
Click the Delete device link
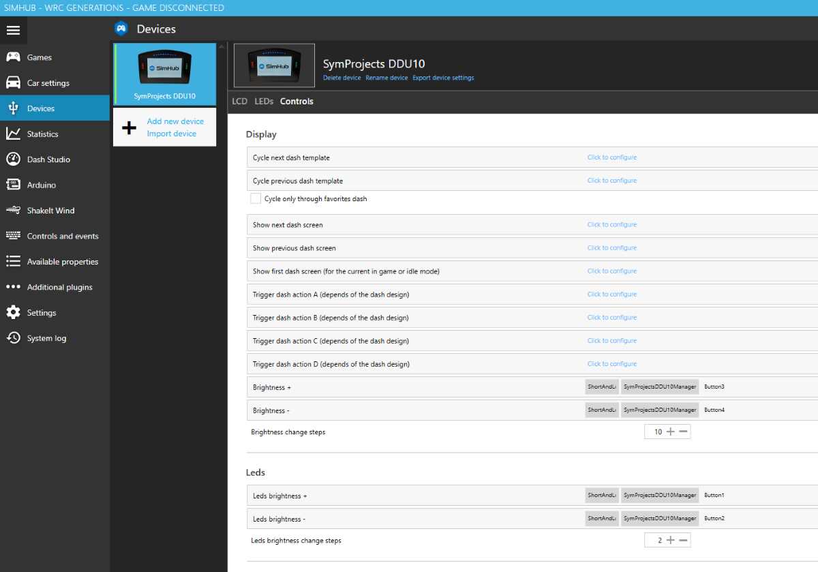[342, 78]
